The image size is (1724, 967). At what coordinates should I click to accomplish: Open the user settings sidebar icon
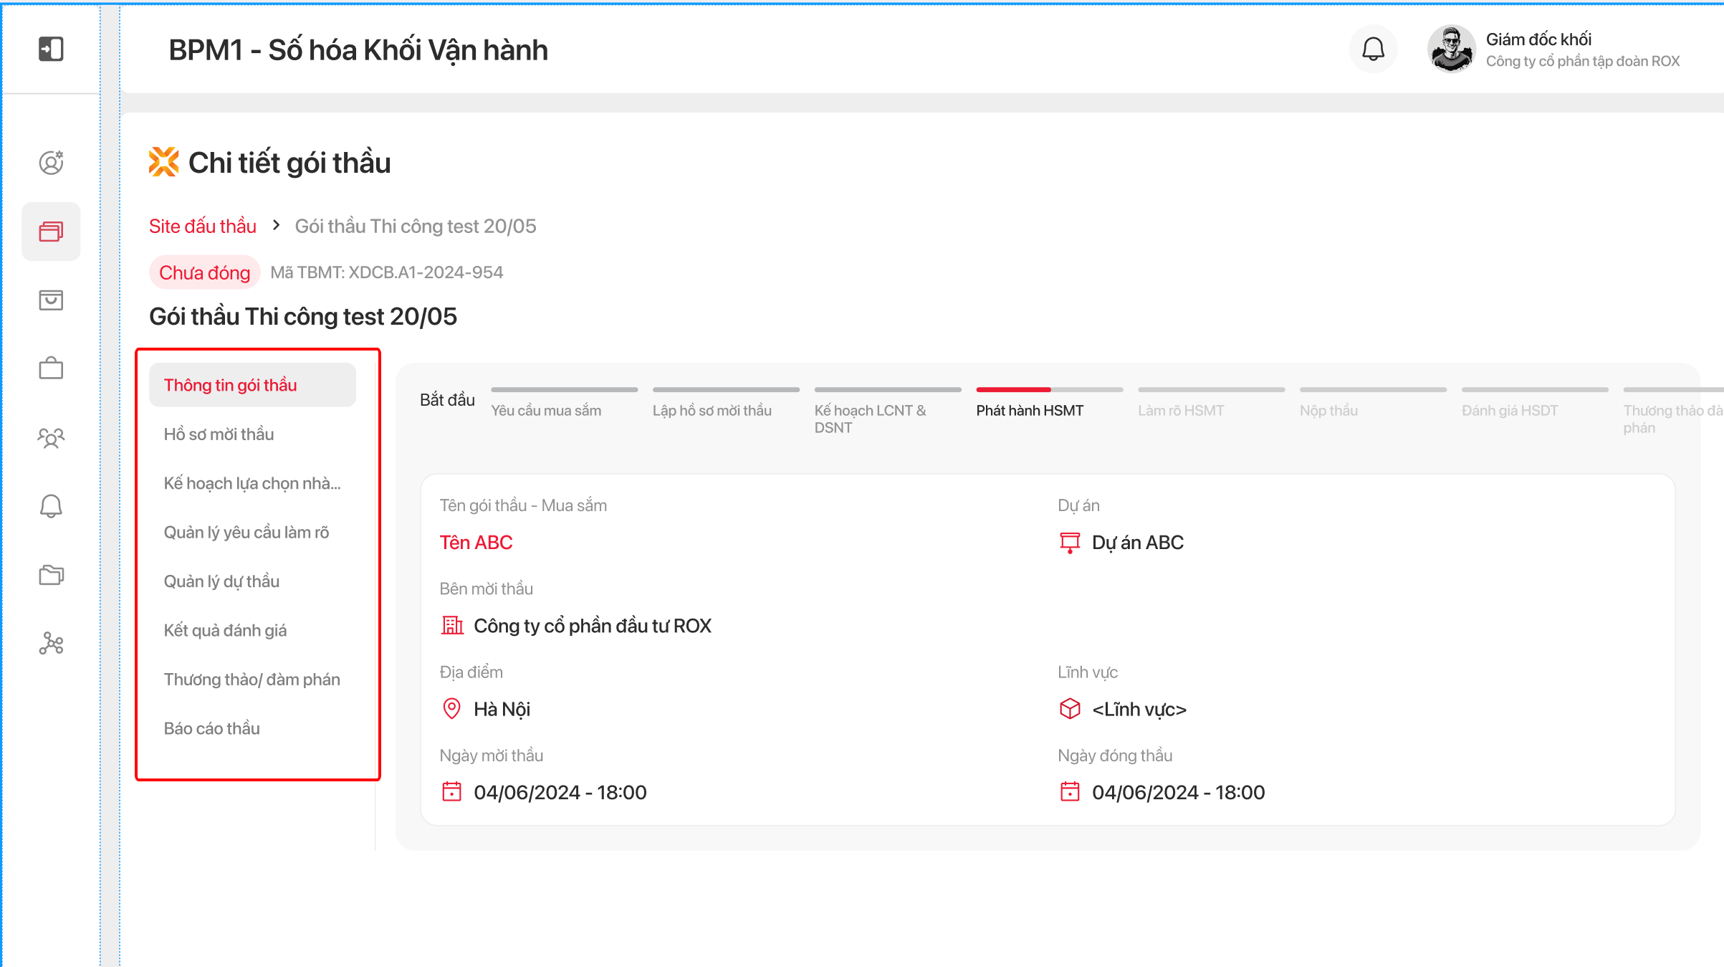click(x=51, y=163)
